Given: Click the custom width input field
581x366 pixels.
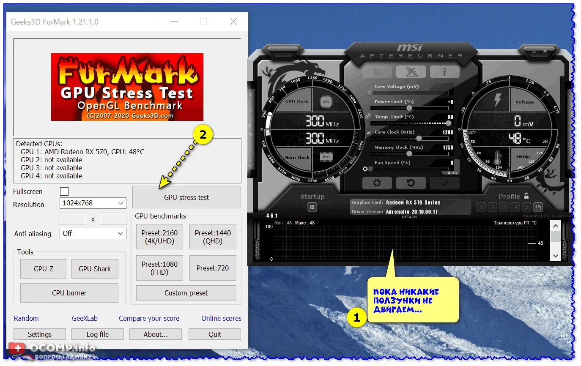Looking at the screenshot, I should coord(73,219).
